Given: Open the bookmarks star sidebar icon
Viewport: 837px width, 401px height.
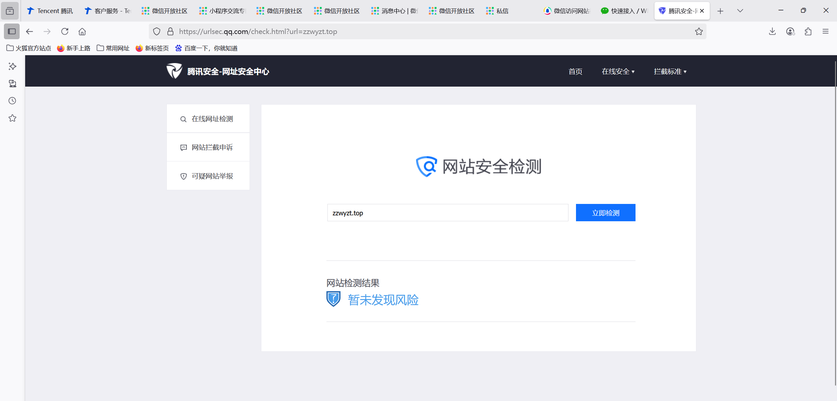Looking at the screenshot, I should 12,118.
